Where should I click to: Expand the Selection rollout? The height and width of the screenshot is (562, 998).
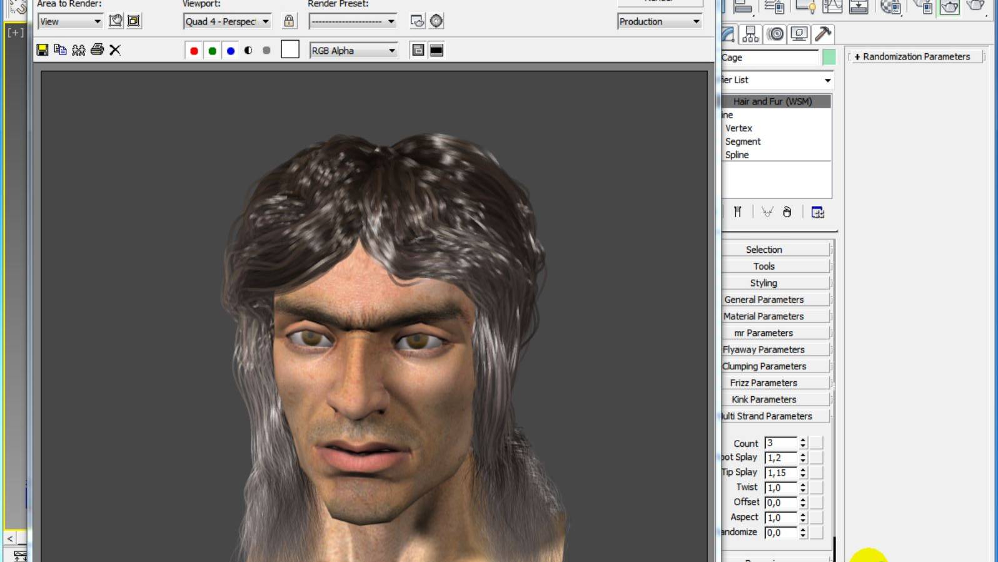click(x=775, y=250)
